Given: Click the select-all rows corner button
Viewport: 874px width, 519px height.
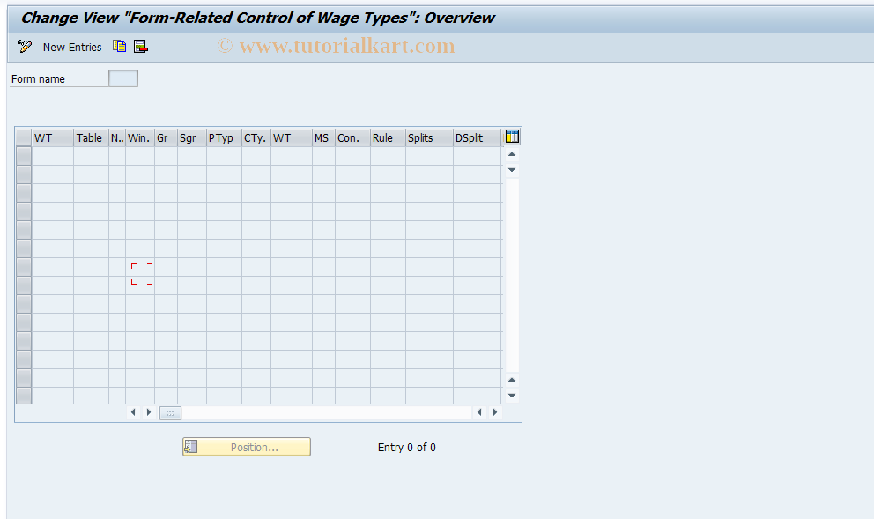Looking at the screenshot, I should pyautogui.click(x=24, y=137).
